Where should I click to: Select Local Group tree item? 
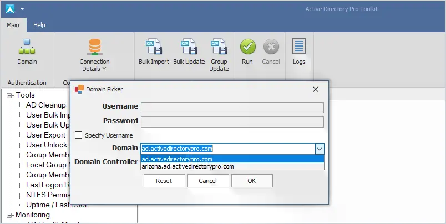coord(48,165)
